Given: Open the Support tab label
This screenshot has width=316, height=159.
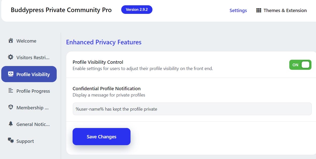Looking at the screenshot, I should pos(25,141).
